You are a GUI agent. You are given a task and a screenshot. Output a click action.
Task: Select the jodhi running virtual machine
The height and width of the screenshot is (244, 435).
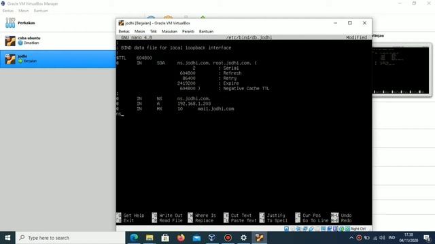(x=58, y=59)
